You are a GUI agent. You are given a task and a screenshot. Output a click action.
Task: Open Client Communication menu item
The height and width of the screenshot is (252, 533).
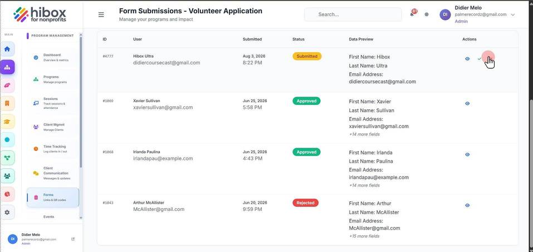point(52,173)
